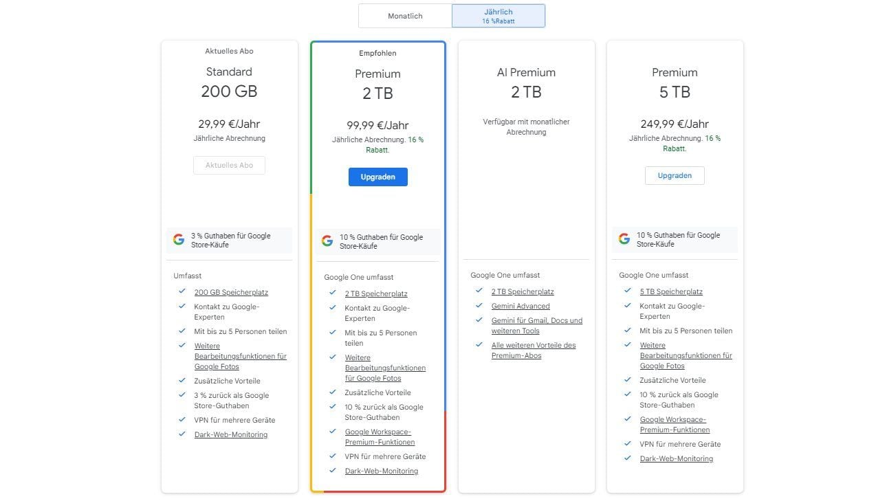Viewport: 887px width, 501px height.
Task: Click the Empfohlen label
Action: click(x=377, y=53)
